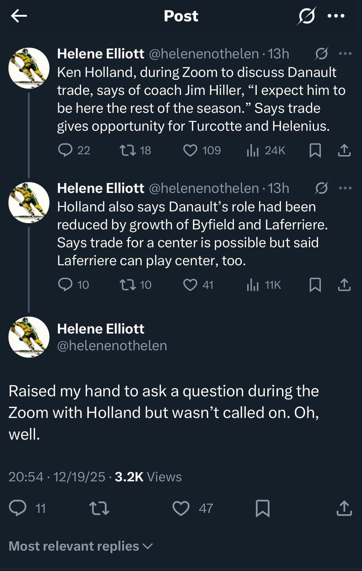Screen dimensions: 362x571
Task: View analytics showing 24K views
Action: coord(253,150)
